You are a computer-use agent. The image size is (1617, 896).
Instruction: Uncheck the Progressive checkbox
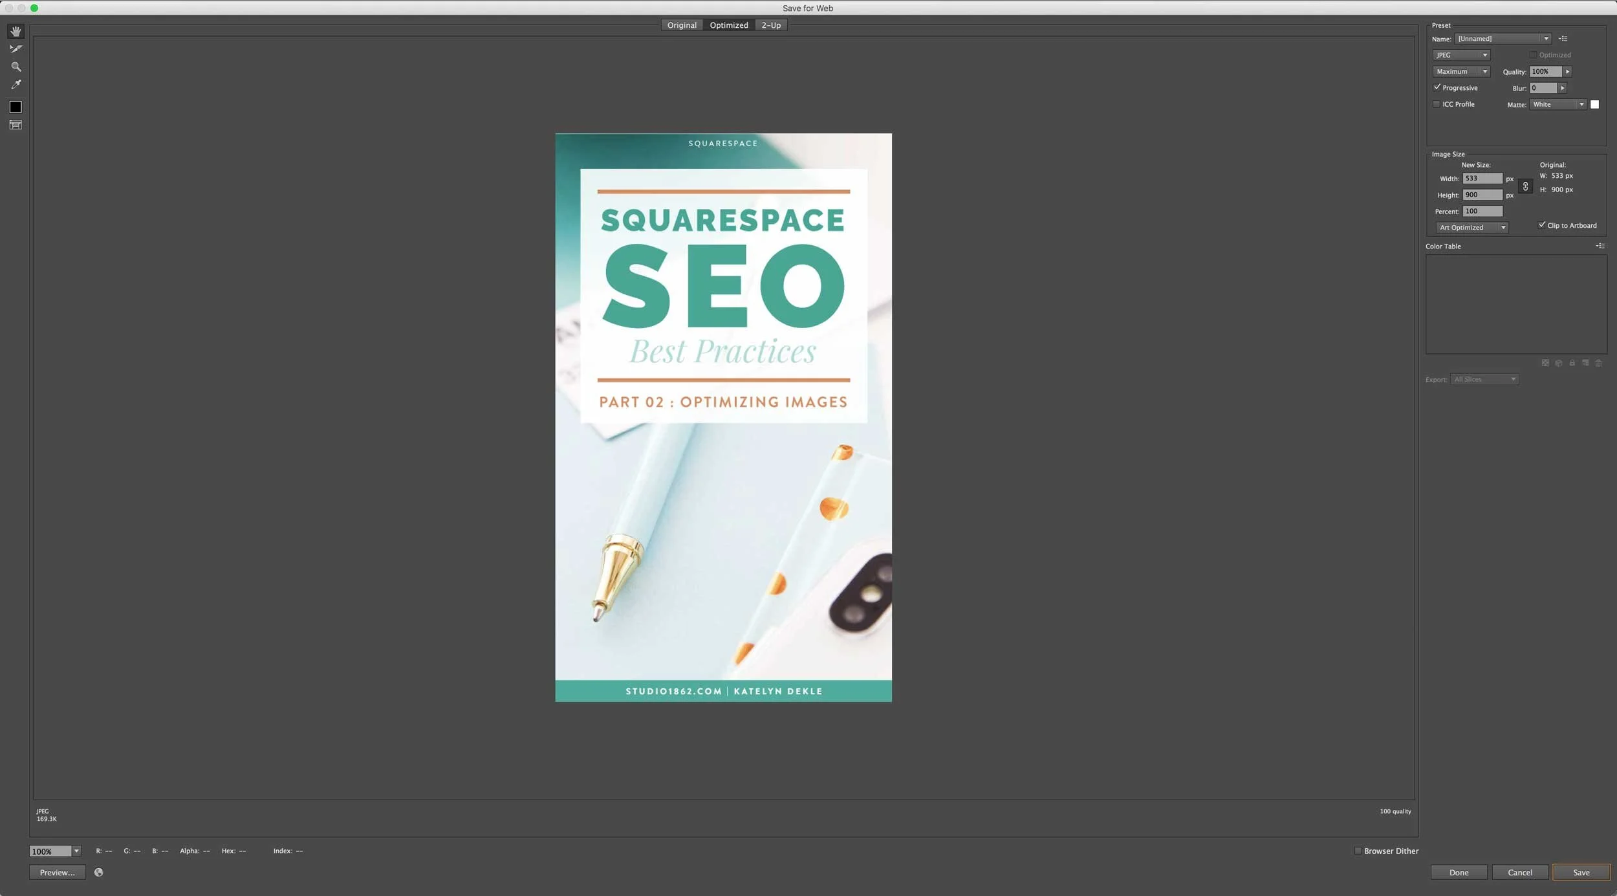point(1437,87)
